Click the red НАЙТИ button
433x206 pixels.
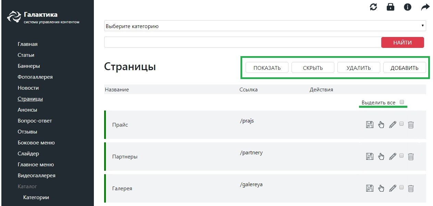point(403,42)
